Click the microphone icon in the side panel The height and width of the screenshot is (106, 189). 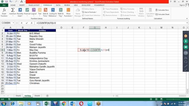(186, 41)
